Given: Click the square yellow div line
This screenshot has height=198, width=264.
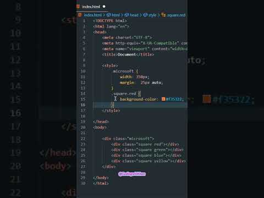Looking at the screenshot, I should [148, 161].
